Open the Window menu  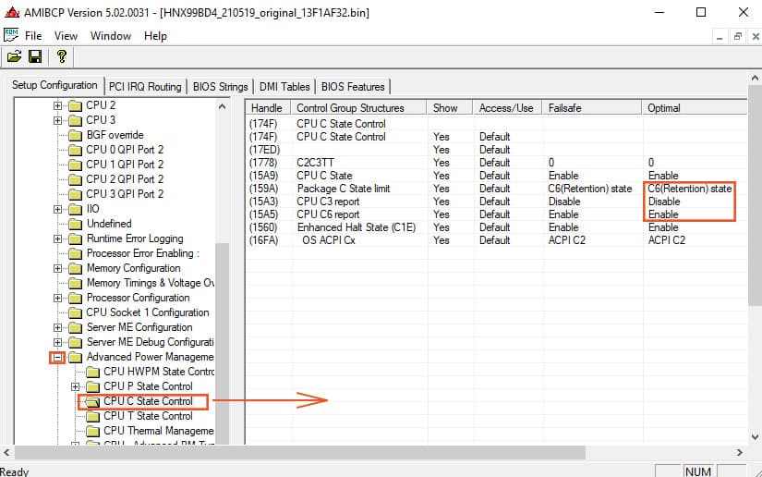[110, 36]
